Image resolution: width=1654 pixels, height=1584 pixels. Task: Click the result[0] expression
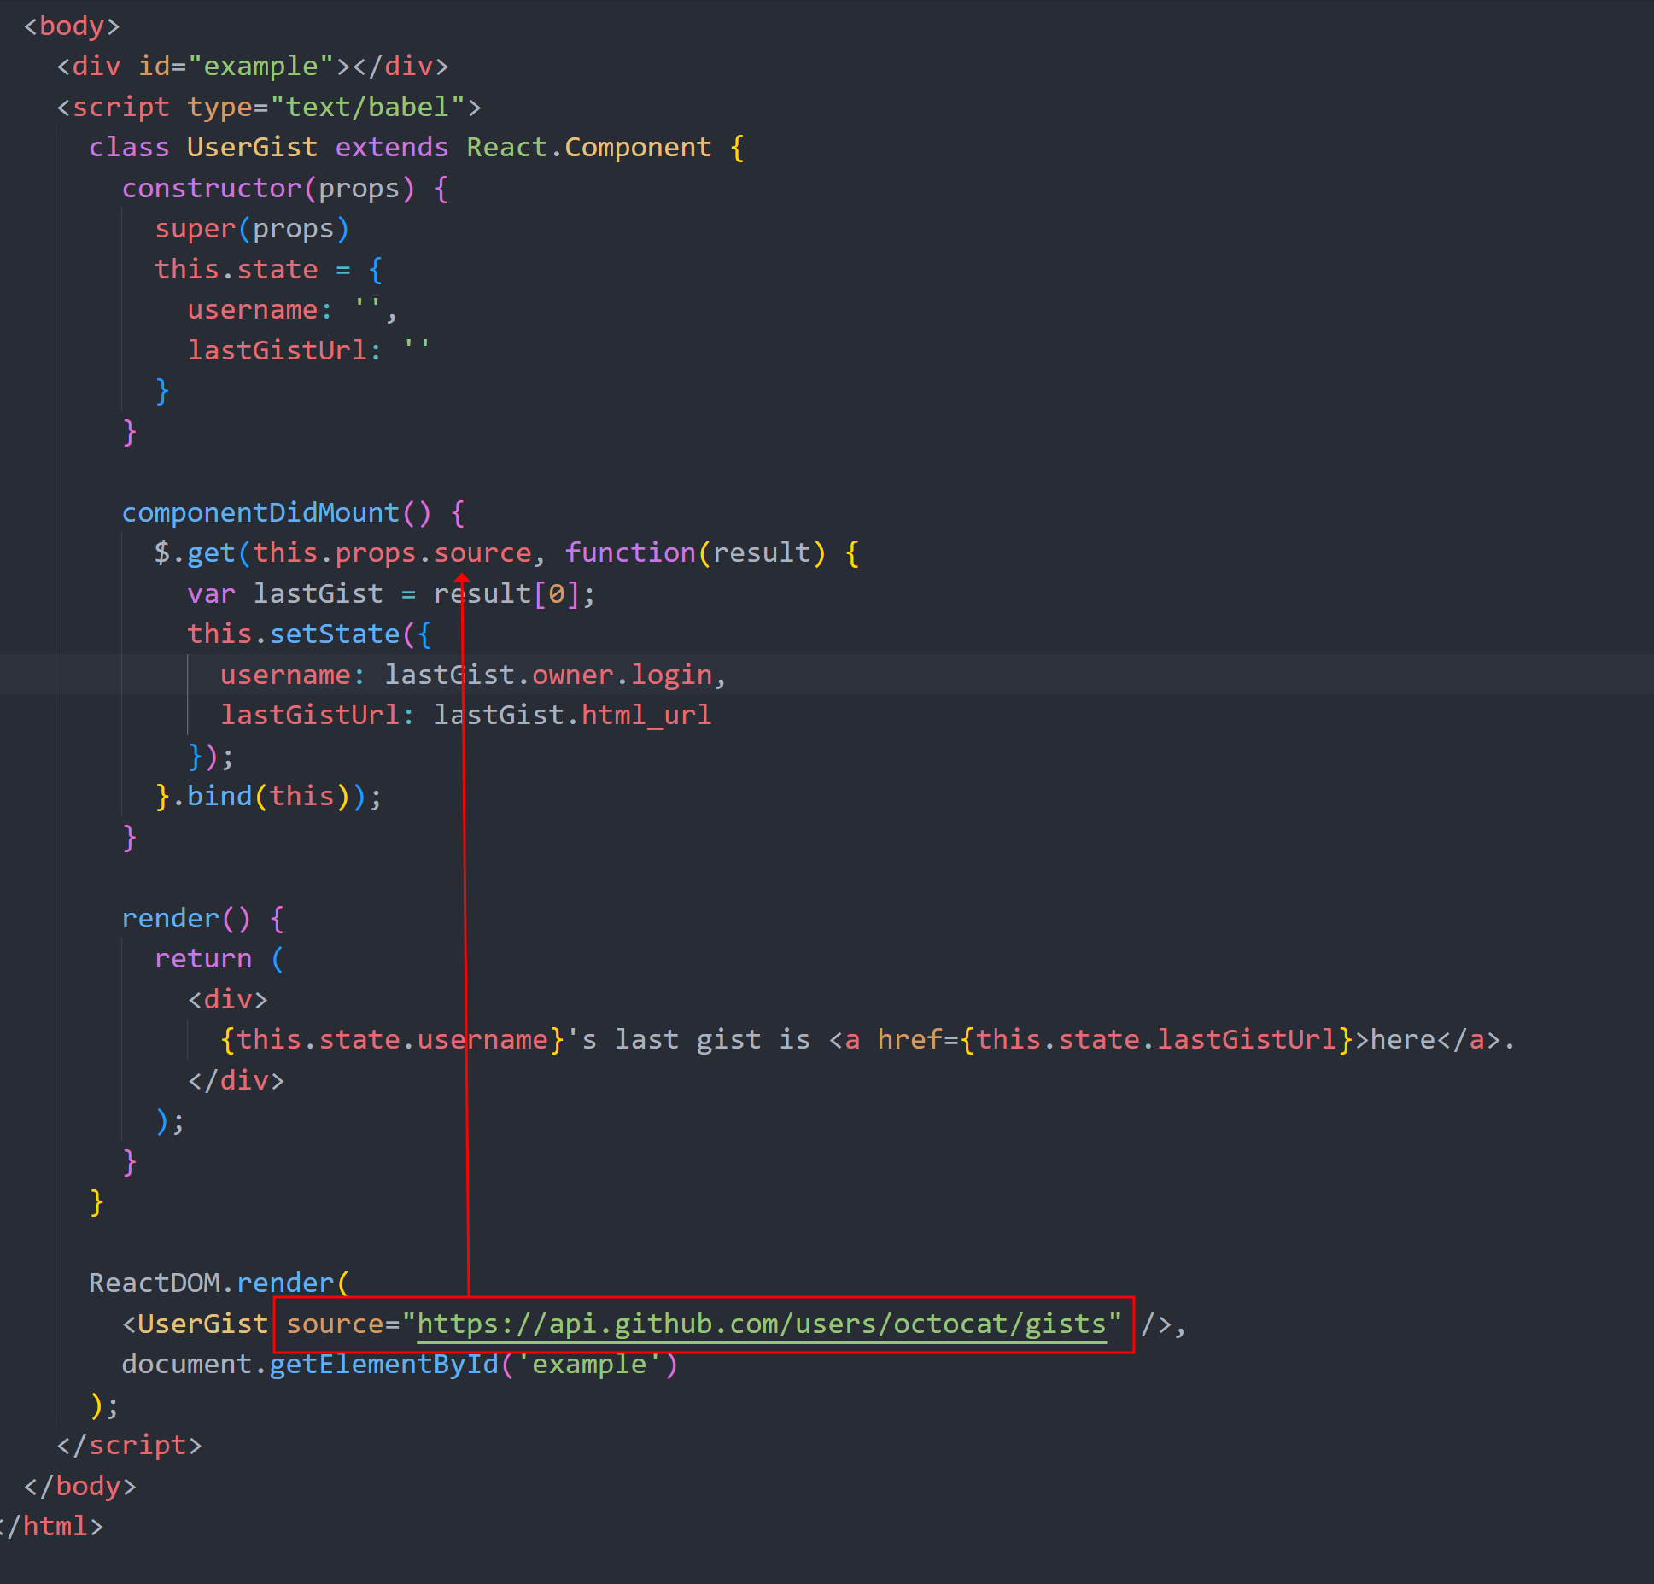(507, 593)
